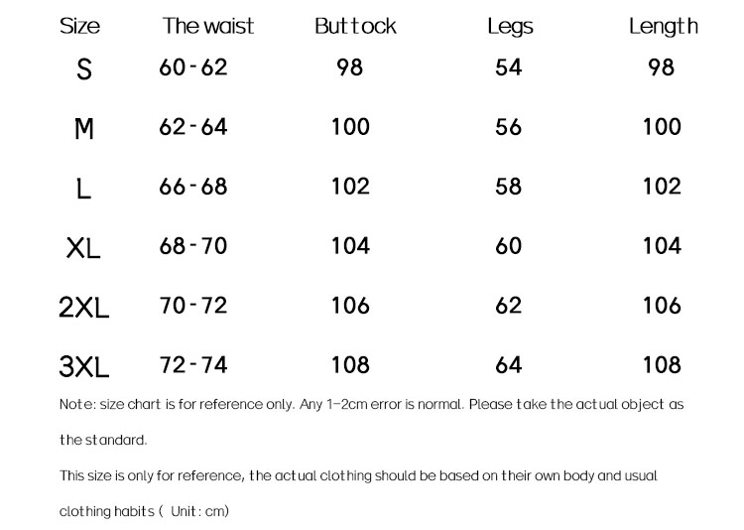Click the L size label

83,188
